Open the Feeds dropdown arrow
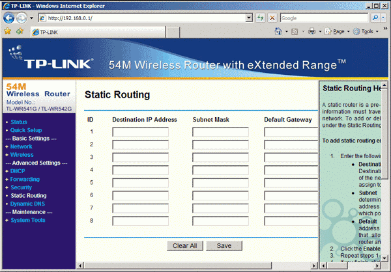 [304, 32]
